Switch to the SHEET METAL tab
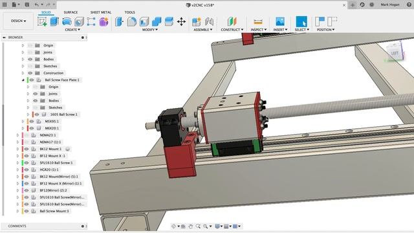Image resolution: width=414 pixels, height=233 pixels. point(101,12)
